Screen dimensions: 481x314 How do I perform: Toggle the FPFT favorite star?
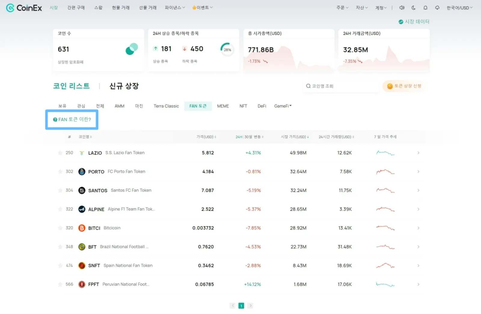[60, 284]
